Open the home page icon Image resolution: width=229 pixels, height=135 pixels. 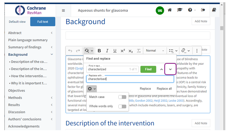(170, 10)
